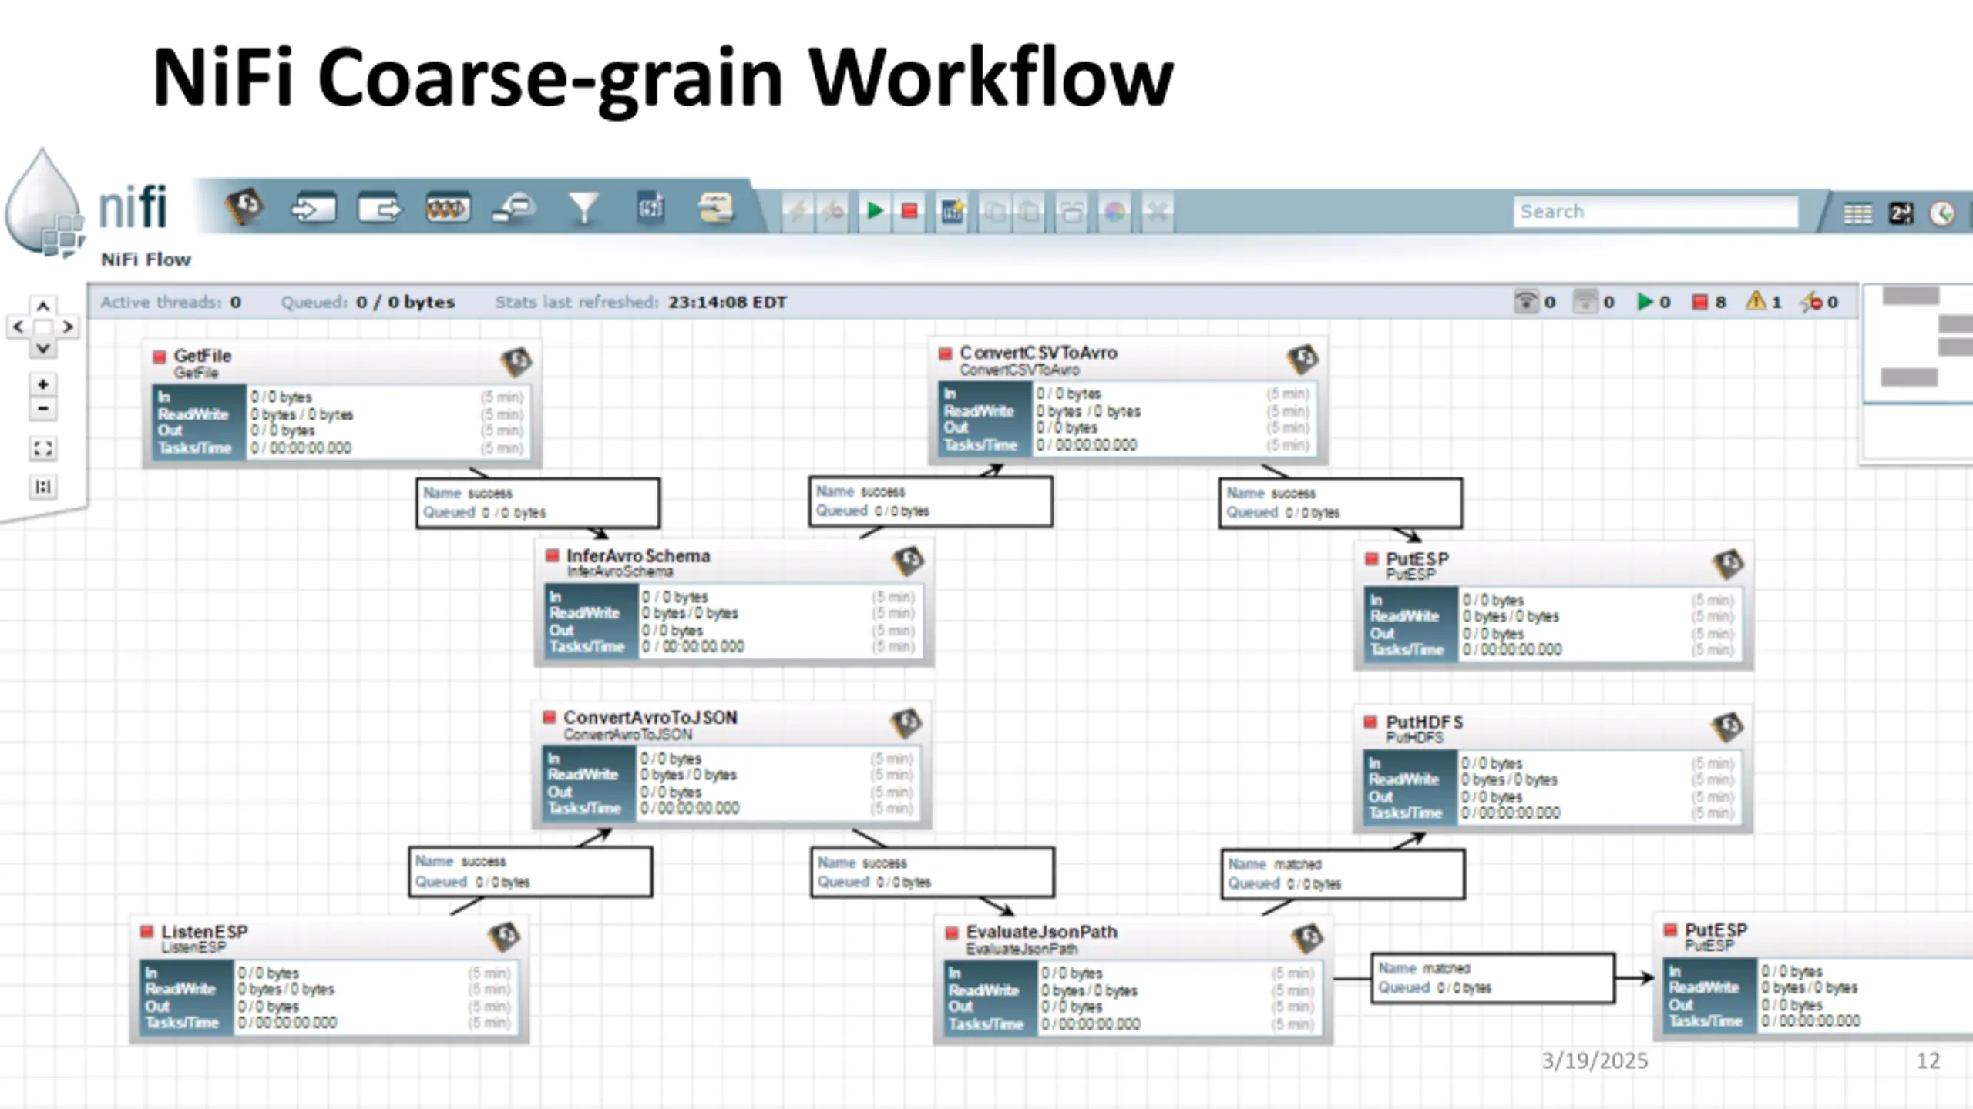Select the Output Port tool
The width and height of the screenshot is (1973, 1109).
point(379,209)
